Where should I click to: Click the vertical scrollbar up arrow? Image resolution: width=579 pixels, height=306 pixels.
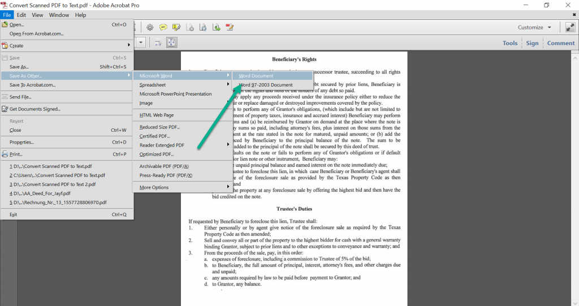coord(575,58)
